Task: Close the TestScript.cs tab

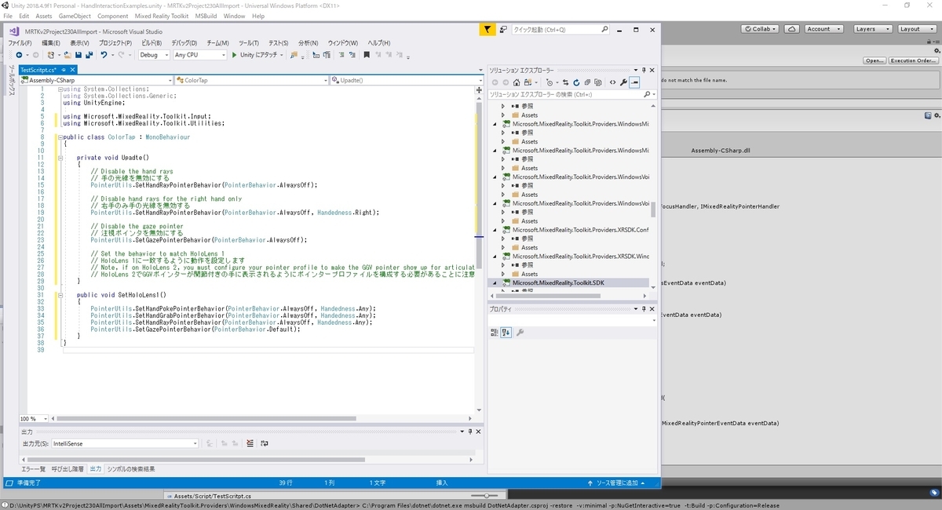Action: (x=73, y=70)
